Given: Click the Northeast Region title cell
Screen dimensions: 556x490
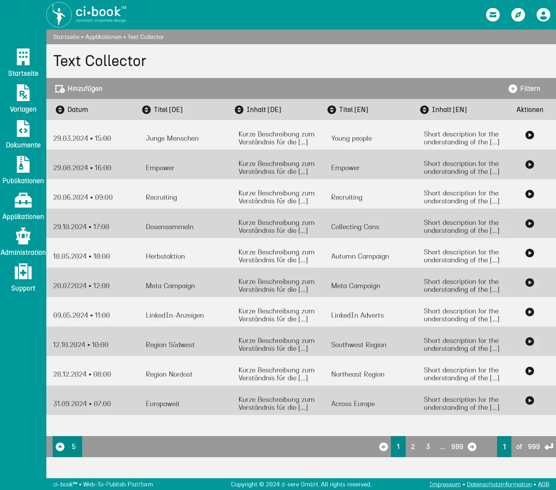Looking at the screenshot, I should 358,374.
